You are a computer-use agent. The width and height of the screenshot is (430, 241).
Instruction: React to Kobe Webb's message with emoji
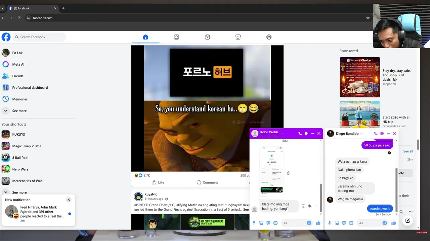coord(303,206)
